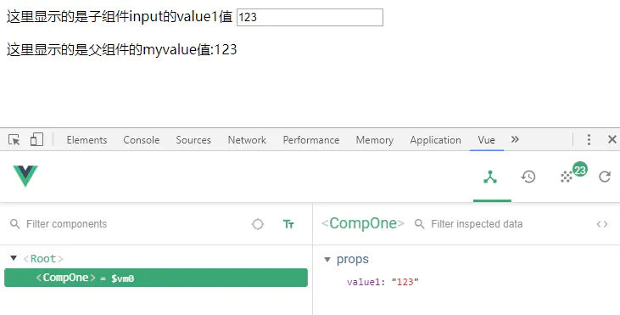Toggle the component name format Tt icon

[x=288, y=224]
